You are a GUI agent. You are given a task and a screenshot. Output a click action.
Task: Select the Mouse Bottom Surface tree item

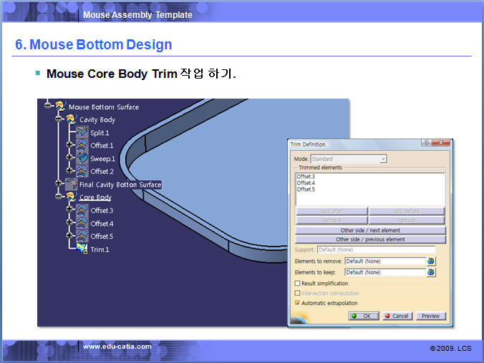click(103, 107)
